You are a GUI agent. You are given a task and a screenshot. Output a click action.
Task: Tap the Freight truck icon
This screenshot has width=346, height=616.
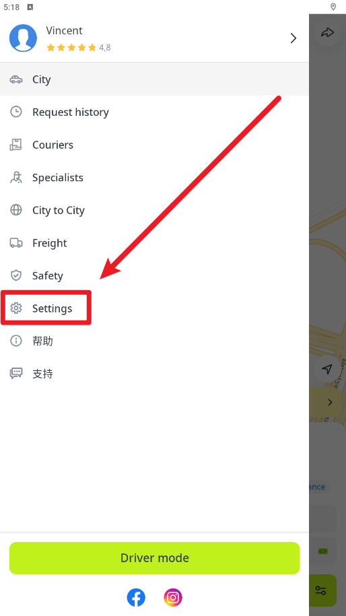tap(16, 243)
